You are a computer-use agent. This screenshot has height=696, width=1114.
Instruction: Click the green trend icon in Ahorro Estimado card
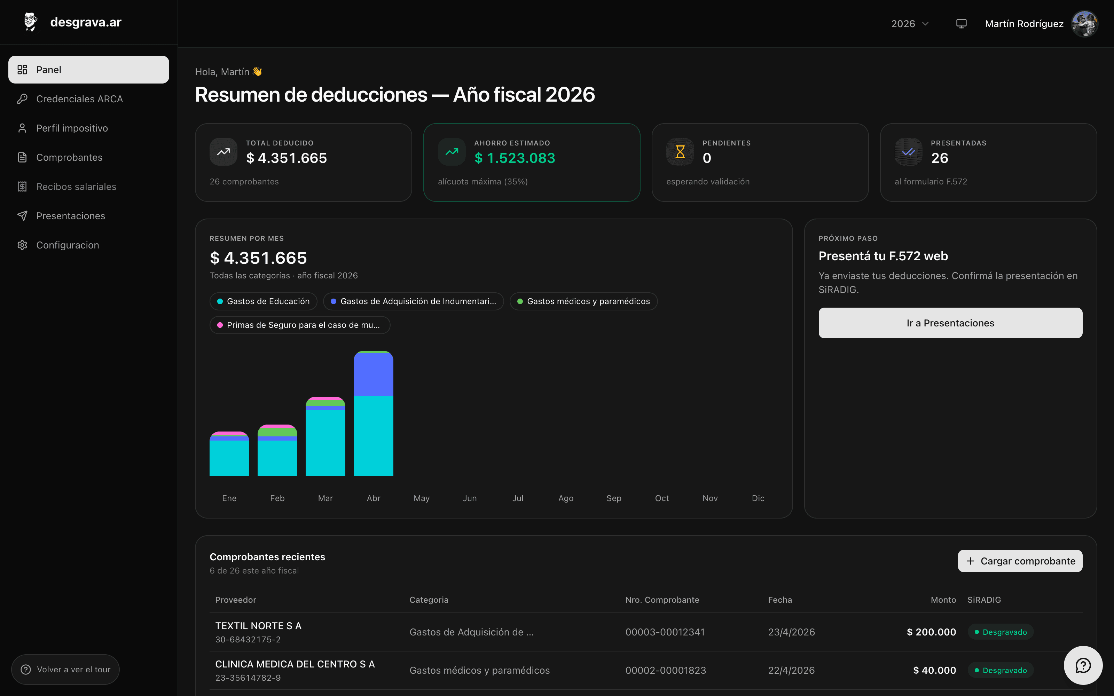452,151
